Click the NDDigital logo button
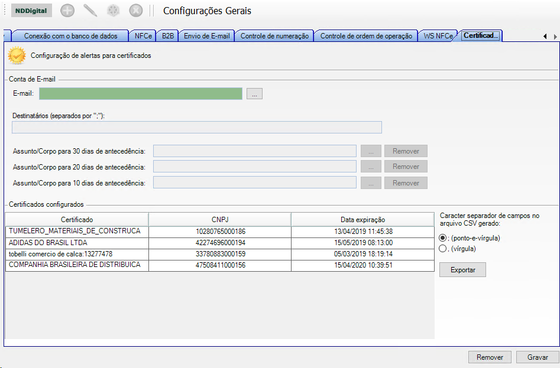 (31, 11)
